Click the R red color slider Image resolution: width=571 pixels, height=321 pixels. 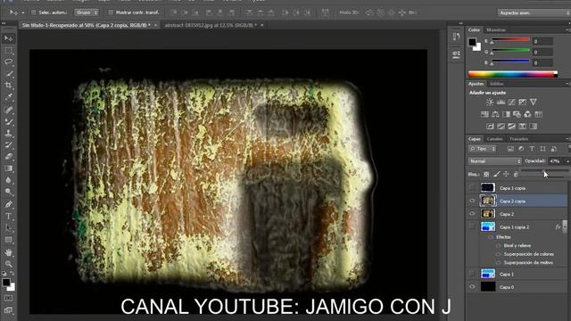[510, 39]
